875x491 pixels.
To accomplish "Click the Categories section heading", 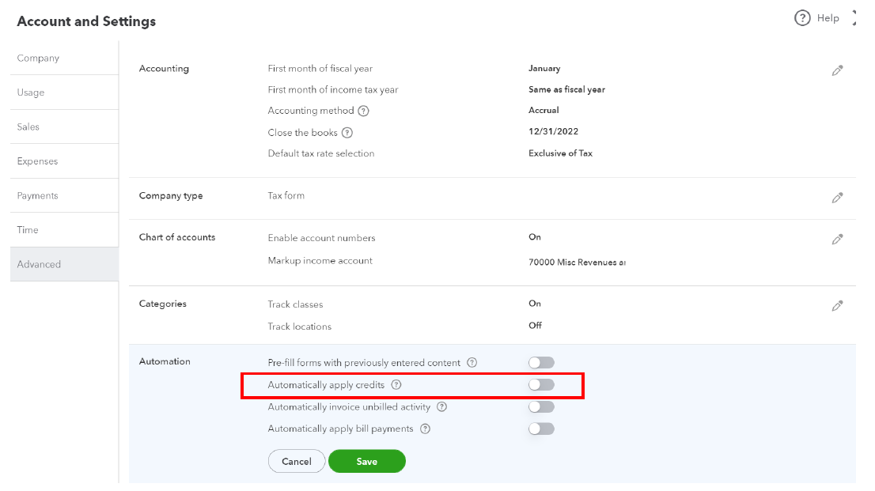I will (x=162, y=304).
